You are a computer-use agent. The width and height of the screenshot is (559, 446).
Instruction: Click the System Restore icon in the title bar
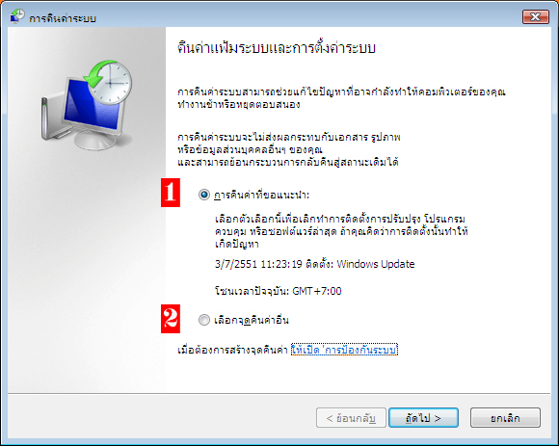17,16
